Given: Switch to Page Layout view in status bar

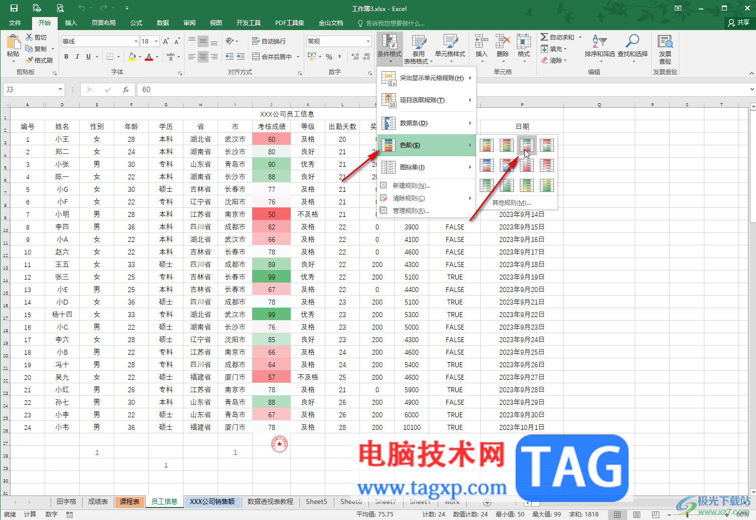Looking at the screenshot, I should coord(637,514).
